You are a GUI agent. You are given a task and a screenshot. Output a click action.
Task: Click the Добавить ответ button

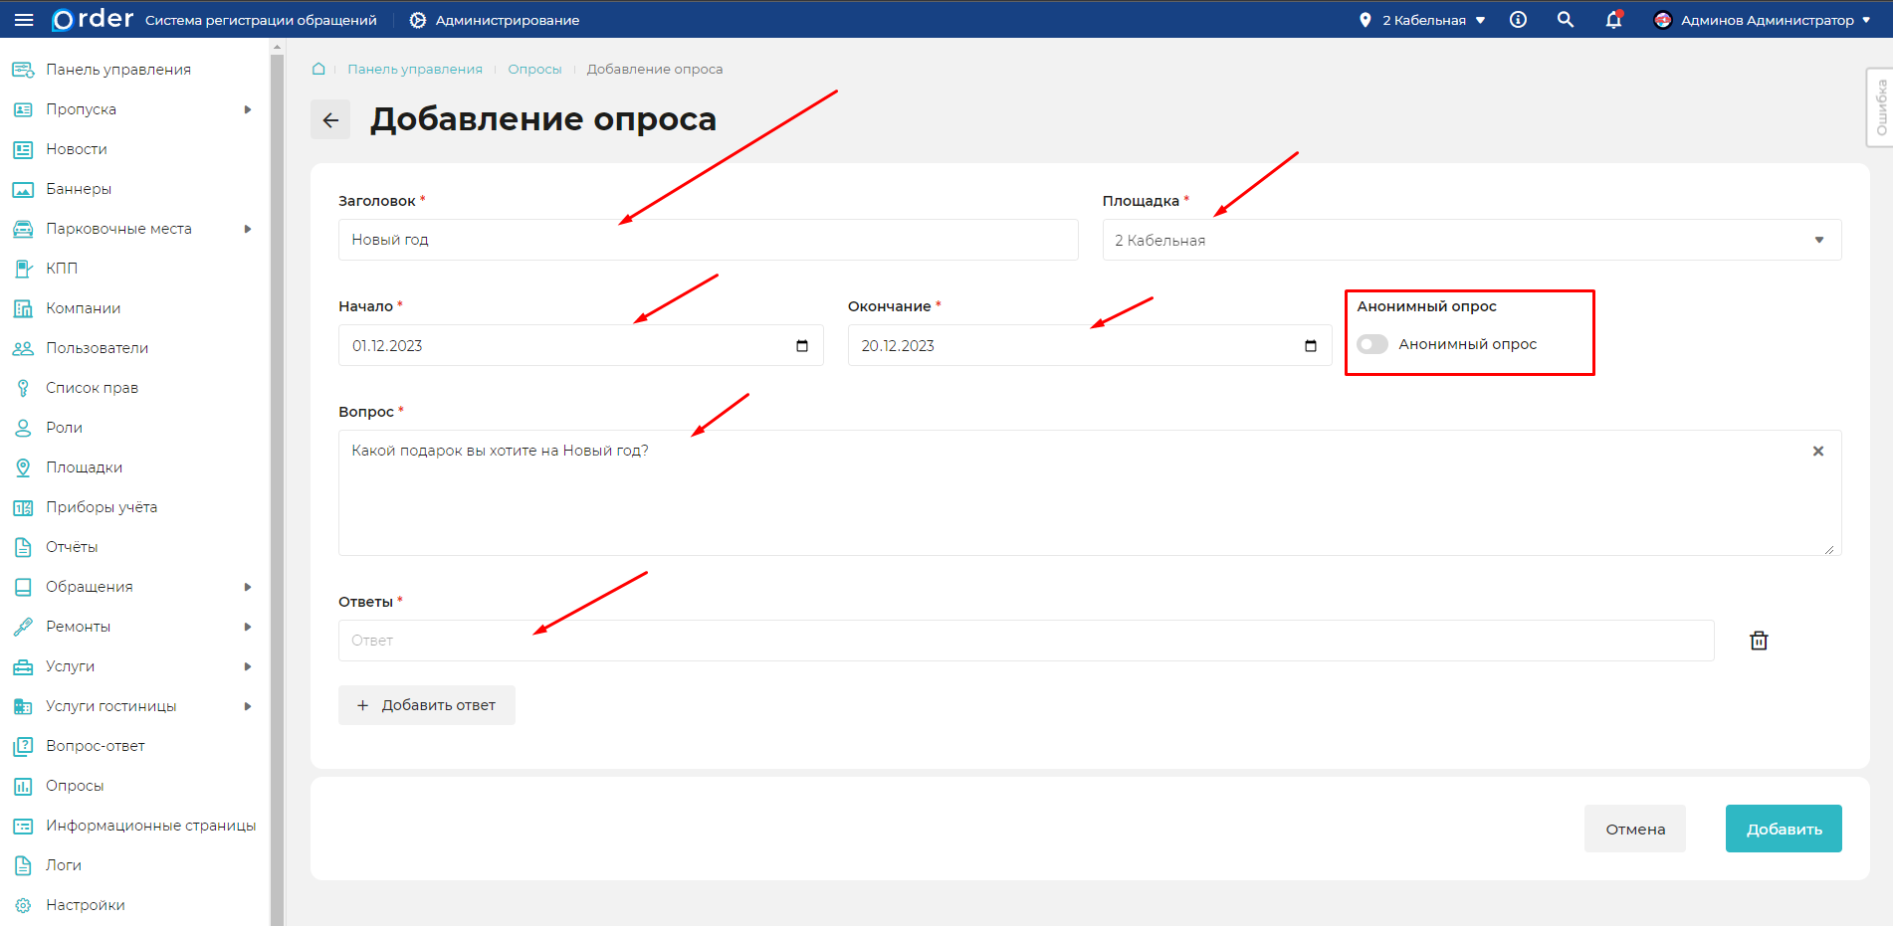pos(427,705)
